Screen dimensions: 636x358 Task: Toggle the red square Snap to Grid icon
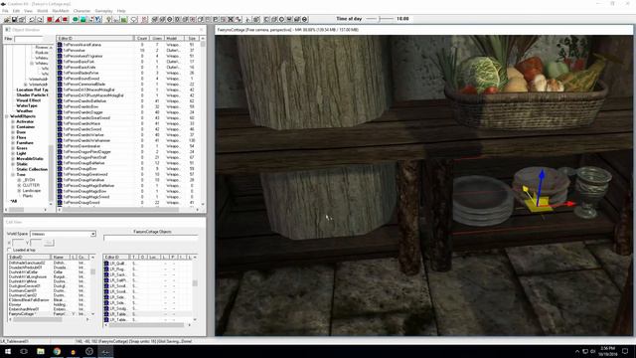click(50, 19)
